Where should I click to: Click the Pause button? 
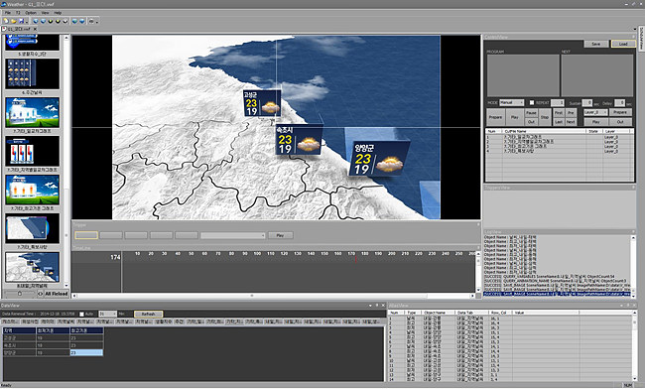tap(531, 113)
